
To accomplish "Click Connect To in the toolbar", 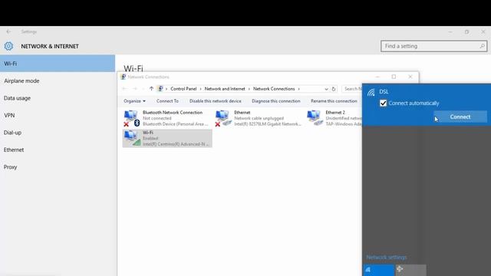I will tap(167, 101).
